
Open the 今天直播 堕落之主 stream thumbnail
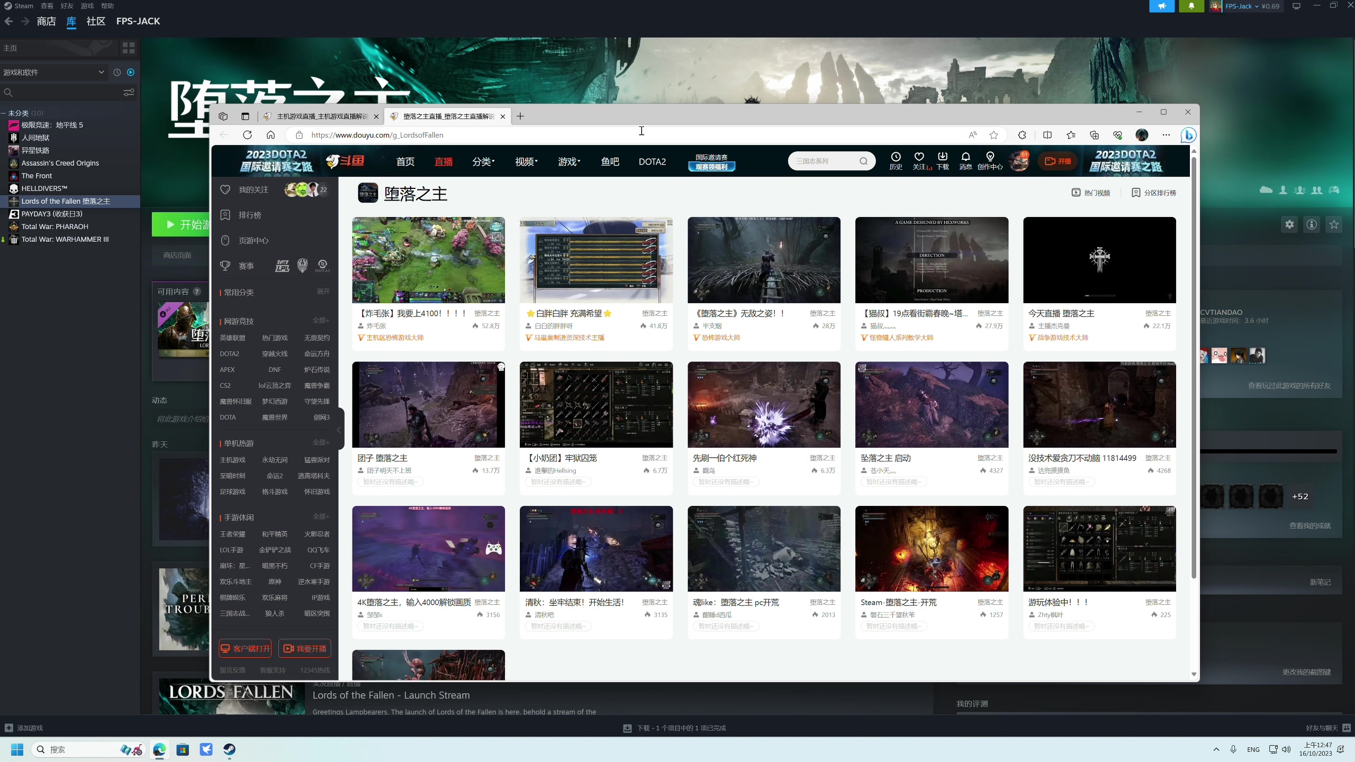tap(1099, 260)
